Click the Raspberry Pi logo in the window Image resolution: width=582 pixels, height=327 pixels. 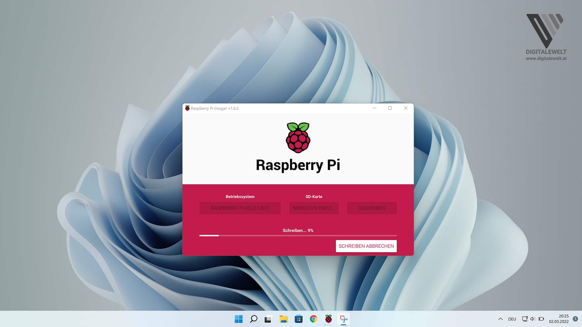(298, 137)
